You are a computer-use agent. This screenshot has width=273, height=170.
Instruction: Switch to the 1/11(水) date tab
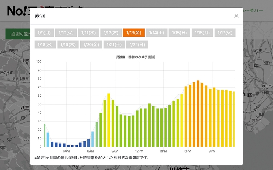(89, 33)
